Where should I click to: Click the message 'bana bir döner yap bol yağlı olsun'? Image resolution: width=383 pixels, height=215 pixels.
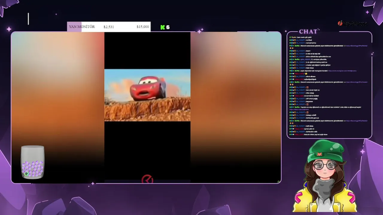tap(316, 134)
